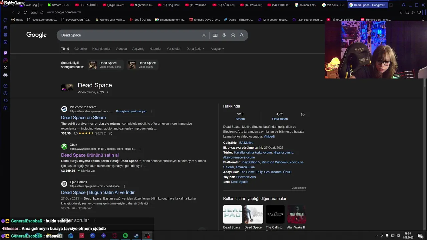Viewport: 427px width, 240px height.
Task: Open Deals - IsThereAn... bookmark
Action: coord(238,20)
